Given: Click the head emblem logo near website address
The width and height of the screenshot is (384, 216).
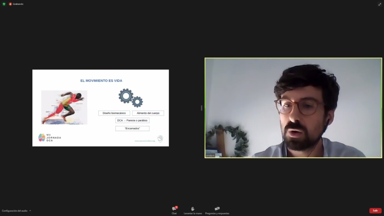Looking at the screenshot, I should click(x=160, y=139).
